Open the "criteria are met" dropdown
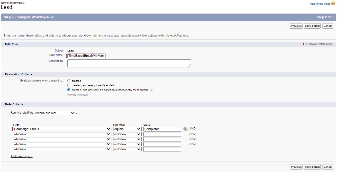The image size is (338, 173). click(54, 113)
